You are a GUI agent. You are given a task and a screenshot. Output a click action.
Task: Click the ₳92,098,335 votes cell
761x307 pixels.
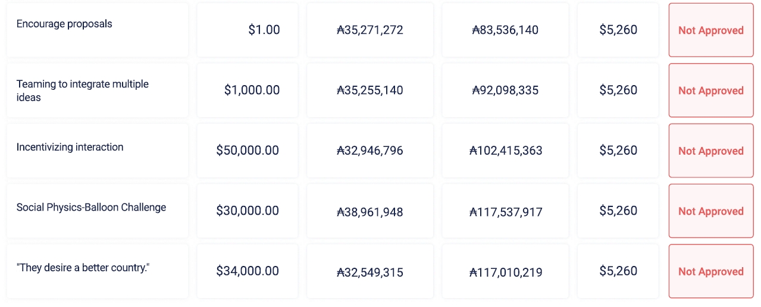(505, 90)
